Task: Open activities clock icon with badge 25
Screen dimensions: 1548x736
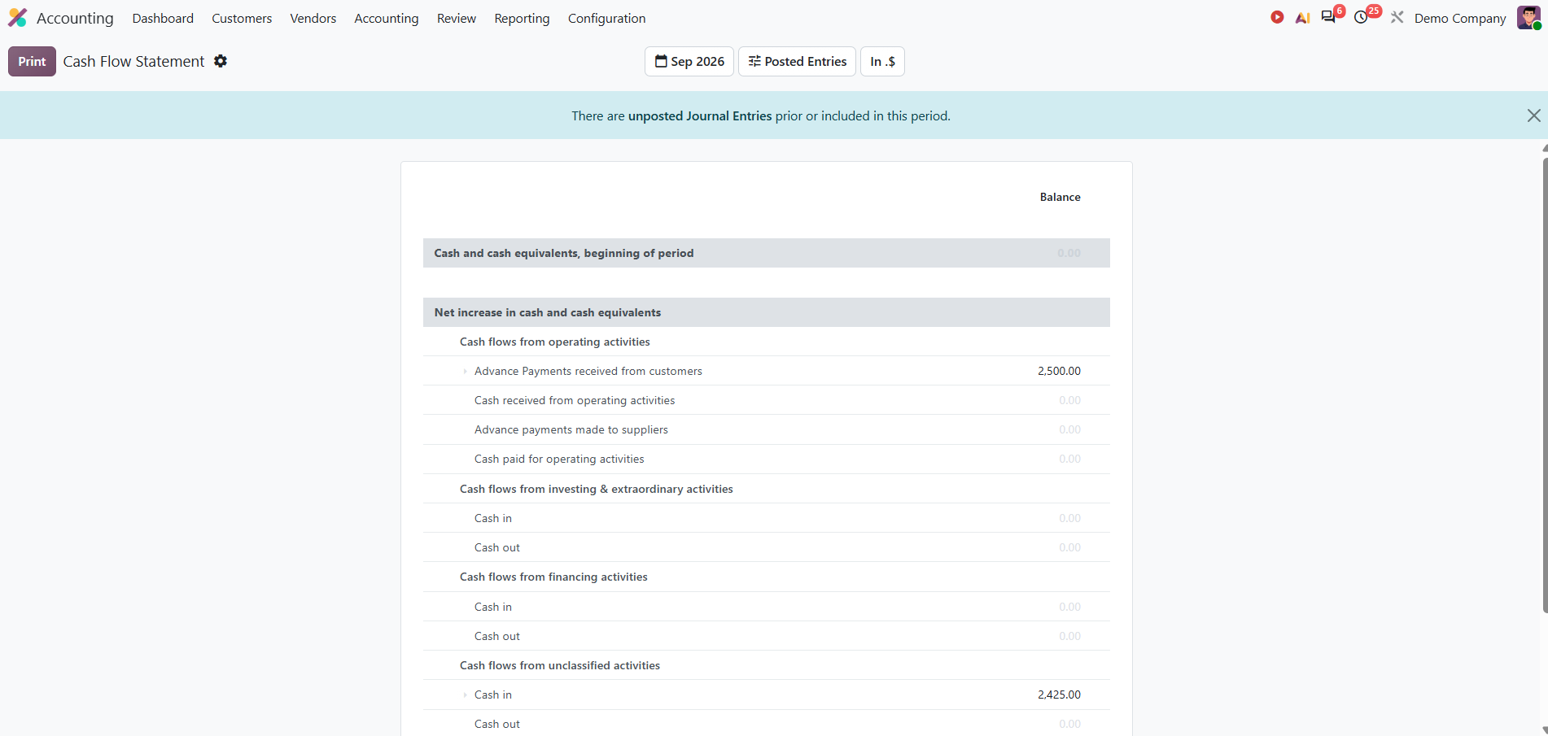Action: tap(1361, 17)
